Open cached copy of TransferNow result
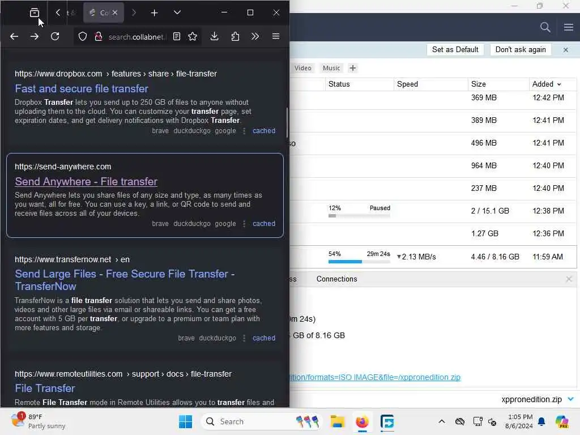Viewport: 580px width, 435px height. click(x=264, y=338)
